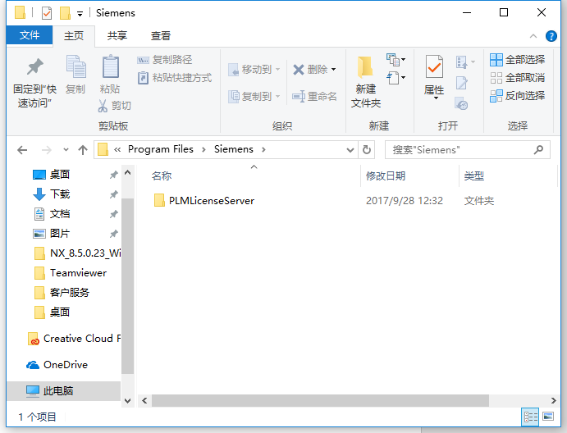567x433 pixels.
Task: Open the NX_8.5.0.23 folder in the sidebar
Action: tap(77, 253)
